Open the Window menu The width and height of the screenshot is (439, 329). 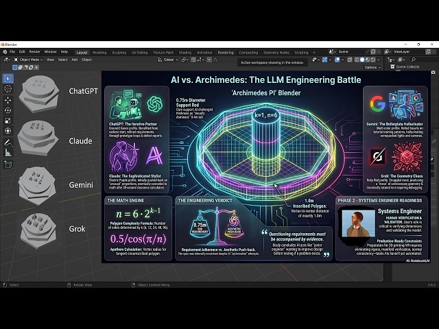point(50,52)
